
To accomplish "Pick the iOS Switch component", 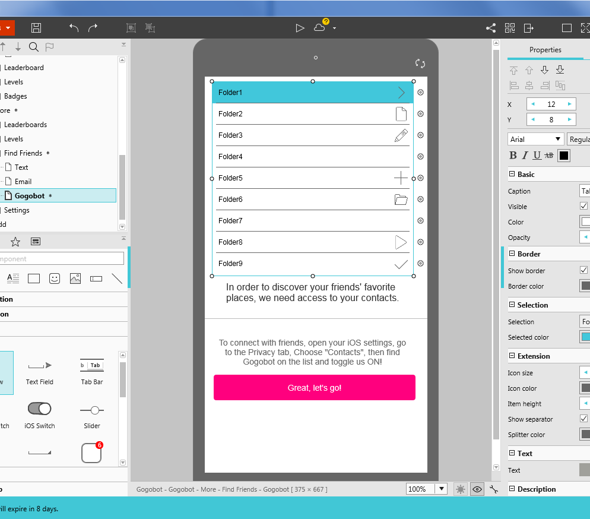I will tap(40, 415).
